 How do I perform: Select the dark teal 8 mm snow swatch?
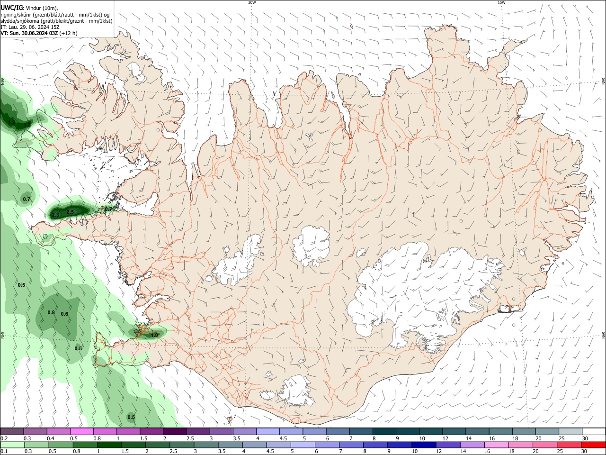[x=384, y=431]
